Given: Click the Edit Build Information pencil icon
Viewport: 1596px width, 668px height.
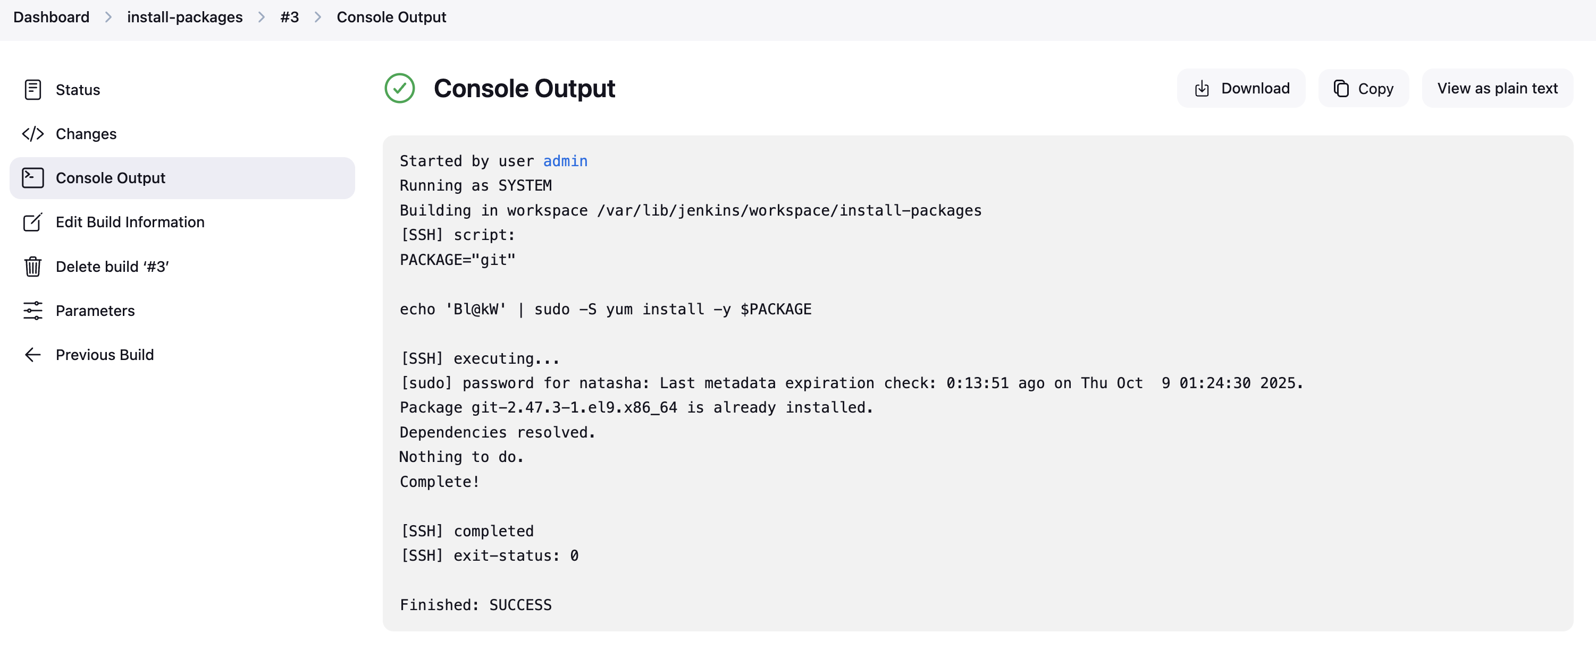Looking at the screenshot, I should [x=33, y=222].
